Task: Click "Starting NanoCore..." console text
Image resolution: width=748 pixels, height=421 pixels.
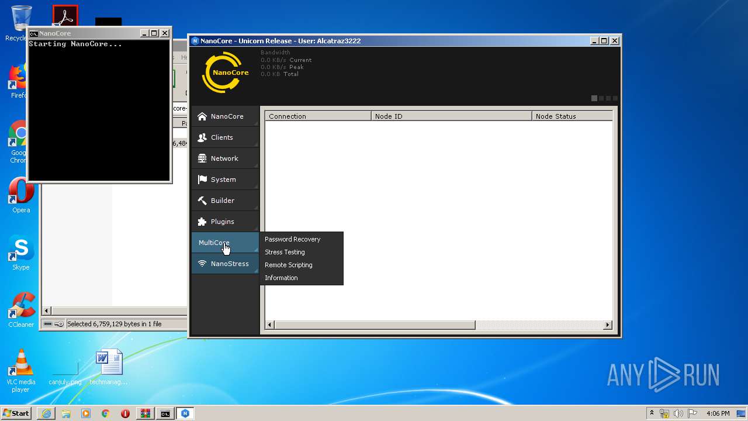Action: [x=75, y=44]
